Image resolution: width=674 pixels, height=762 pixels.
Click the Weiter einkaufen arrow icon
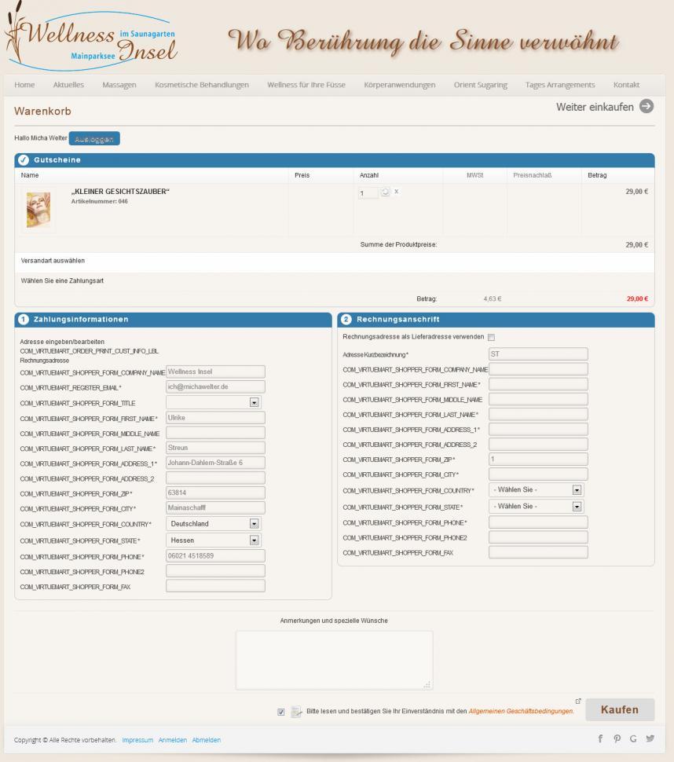click(x=647, y=106)
